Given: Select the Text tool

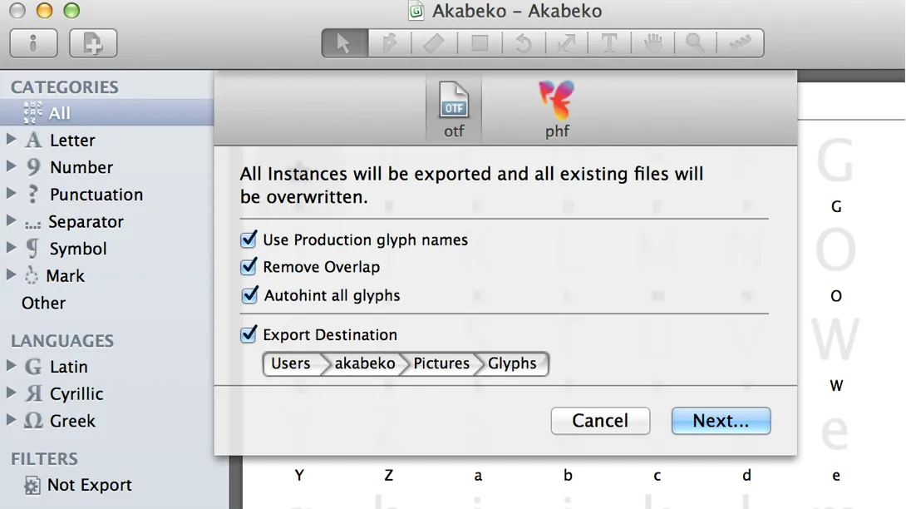Looking at the screenshot, I should [x=609, y=43].
